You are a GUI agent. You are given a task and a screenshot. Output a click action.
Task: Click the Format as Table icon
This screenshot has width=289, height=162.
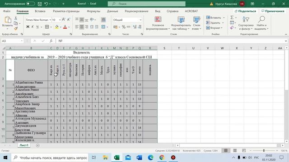181,19
